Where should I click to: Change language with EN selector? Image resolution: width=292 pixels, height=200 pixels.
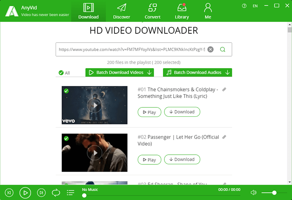click(x=255, y=6)
